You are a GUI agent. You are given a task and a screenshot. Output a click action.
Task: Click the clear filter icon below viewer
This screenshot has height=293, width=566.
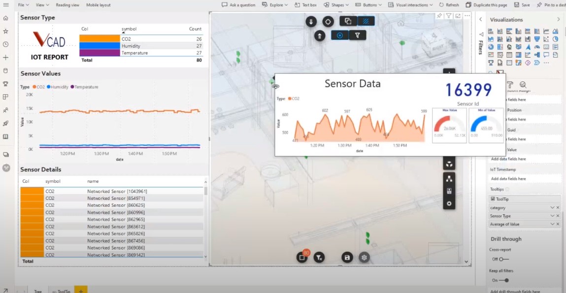[x=319, y=257]
